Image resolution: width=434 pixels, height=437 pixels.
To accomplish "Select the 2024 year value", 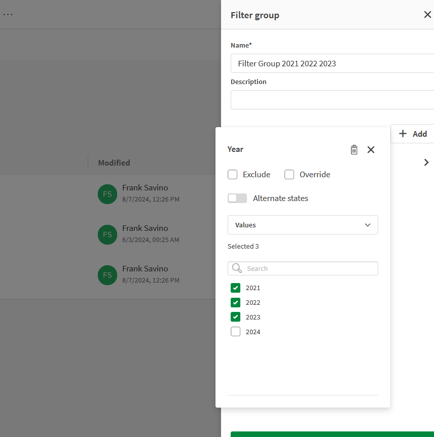I will pos(235,332).
